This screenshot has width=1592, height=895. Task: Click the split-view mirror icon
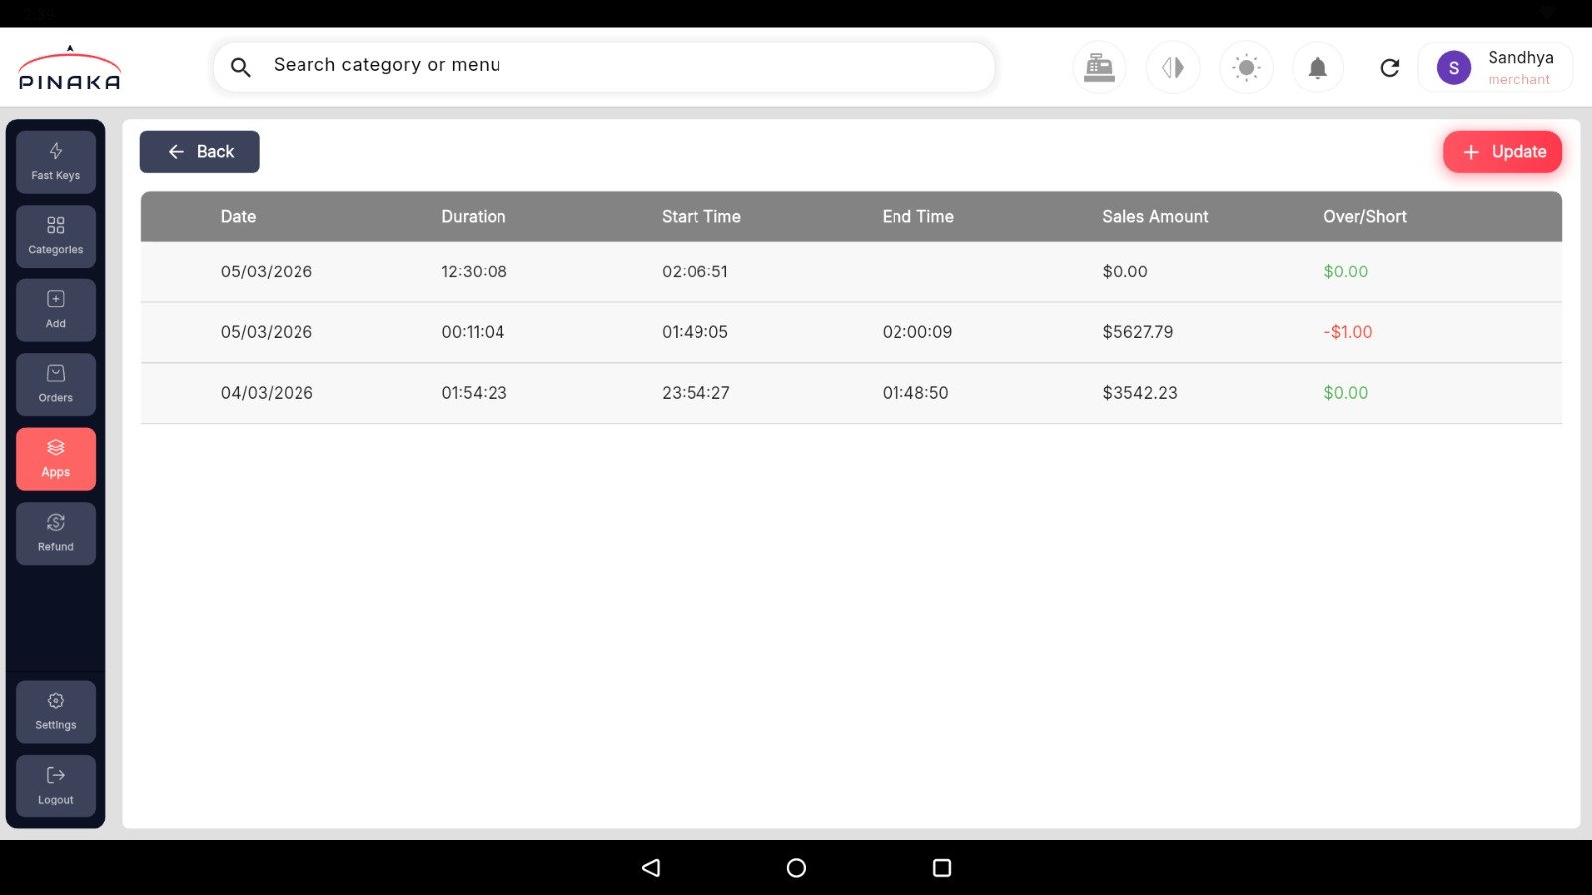pos(1173,68)
